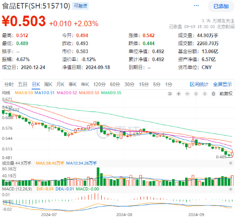Select the 周K chart tab
The image size is (236, 218).
tap(48, 84)
